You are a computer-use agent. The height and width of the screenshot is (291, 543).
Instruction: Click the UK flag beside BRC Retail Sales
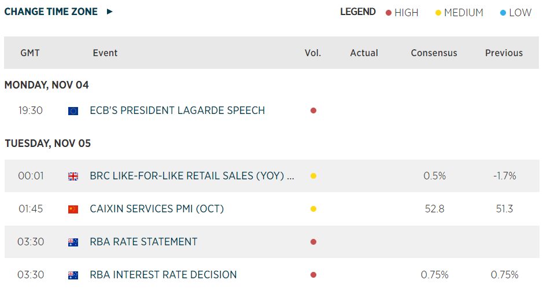tap(73, 176)
